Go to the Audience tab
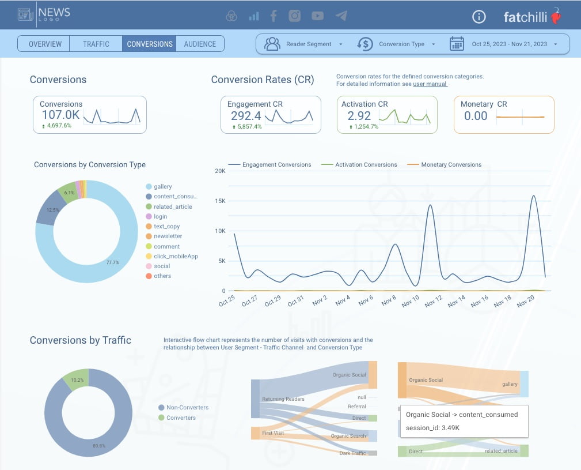The width and height of the screenshot is (581, 470). [200, 44]
